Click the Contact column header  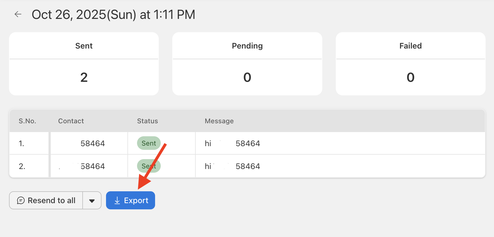(x=71, y=121)
